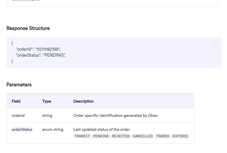Viewport: 227px width, 153px height.
Task: Select the orderId cell in table
Action: [x=18, y=115]
